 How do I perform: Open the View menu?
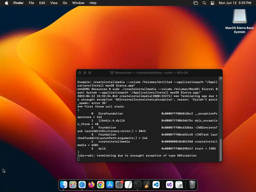tap(54, 3)
